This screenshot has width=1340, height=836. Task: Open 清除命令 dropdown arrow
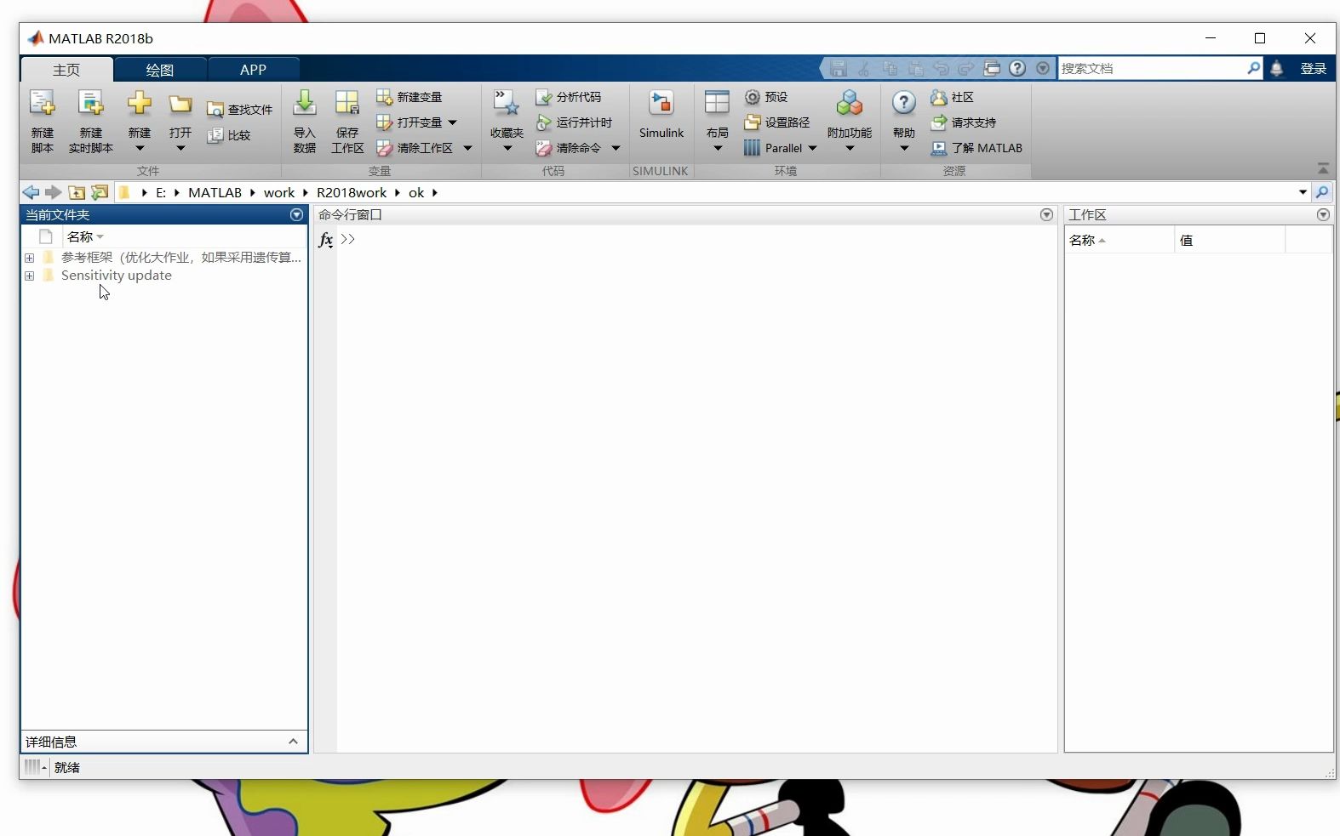coord(616,148)
